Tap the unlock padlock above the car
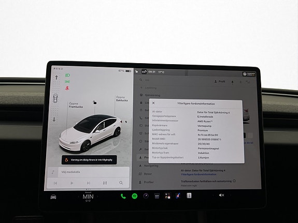298x223 pixels. [95, 102]
